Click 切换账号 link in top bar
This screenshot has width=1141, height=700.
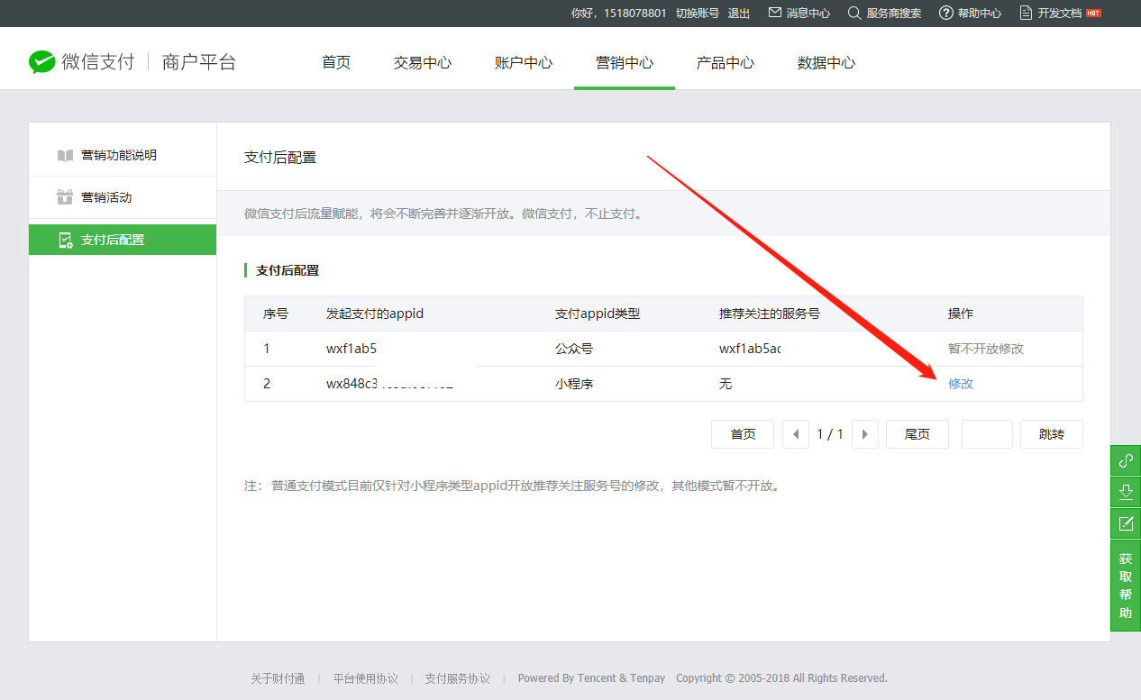click(698, 13)
